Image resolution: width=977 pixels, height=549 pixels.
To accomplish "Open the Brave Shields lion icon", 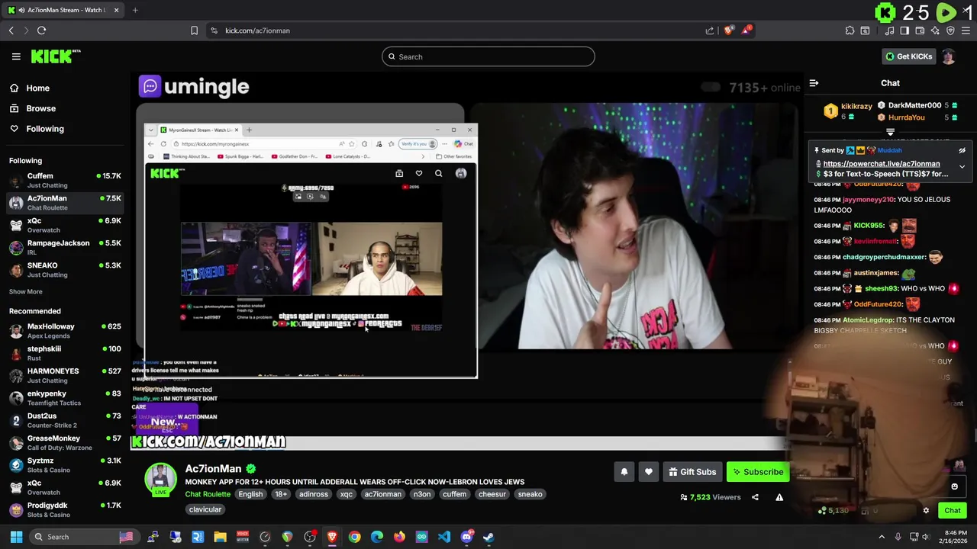I will [x=728, y=30].
